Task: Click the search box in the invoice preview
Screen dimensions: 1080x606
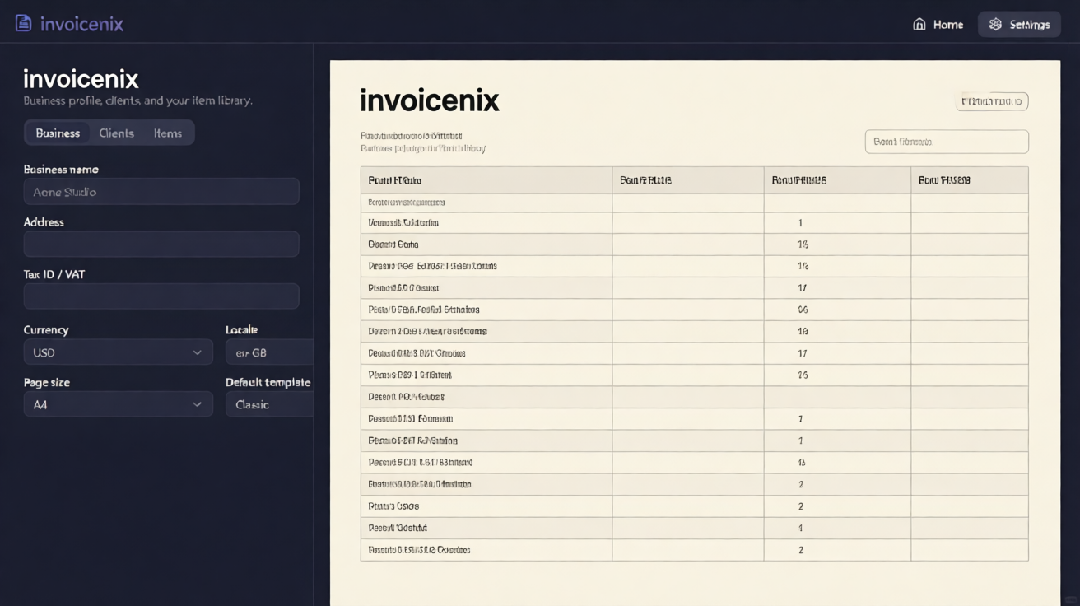Action: (x=947, y=142)
